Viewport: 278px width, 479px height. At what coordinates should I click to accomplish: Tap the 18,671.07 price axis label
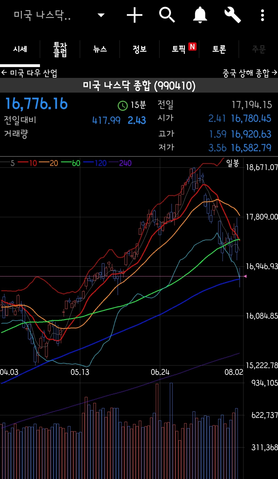click(x=262, y=167)
